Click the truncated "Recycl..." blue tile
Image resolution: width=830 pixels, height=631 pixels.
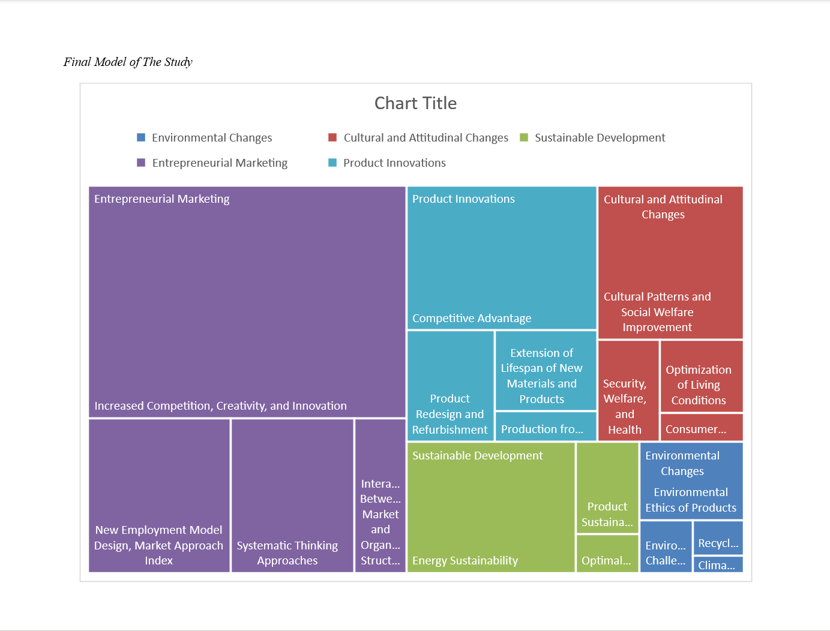(x=718, y=537)
